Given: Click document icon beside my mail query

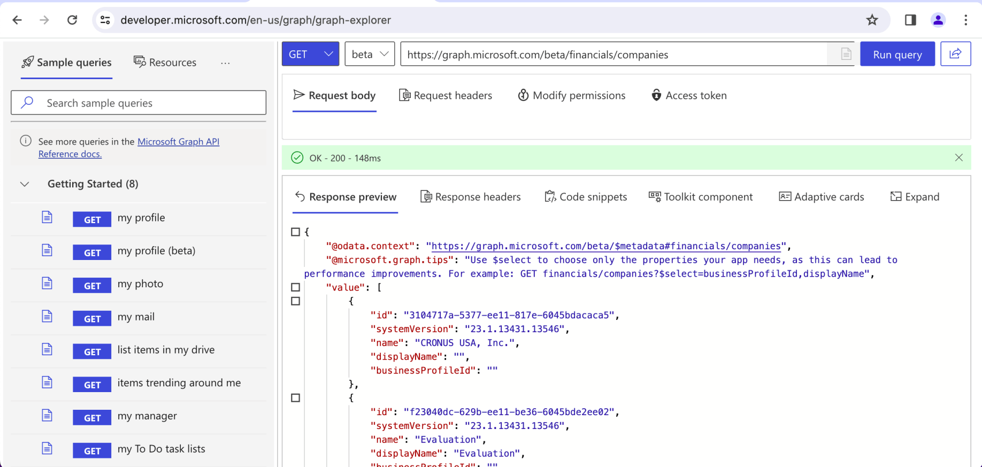Looking at the screenshot, I should 47,316.
